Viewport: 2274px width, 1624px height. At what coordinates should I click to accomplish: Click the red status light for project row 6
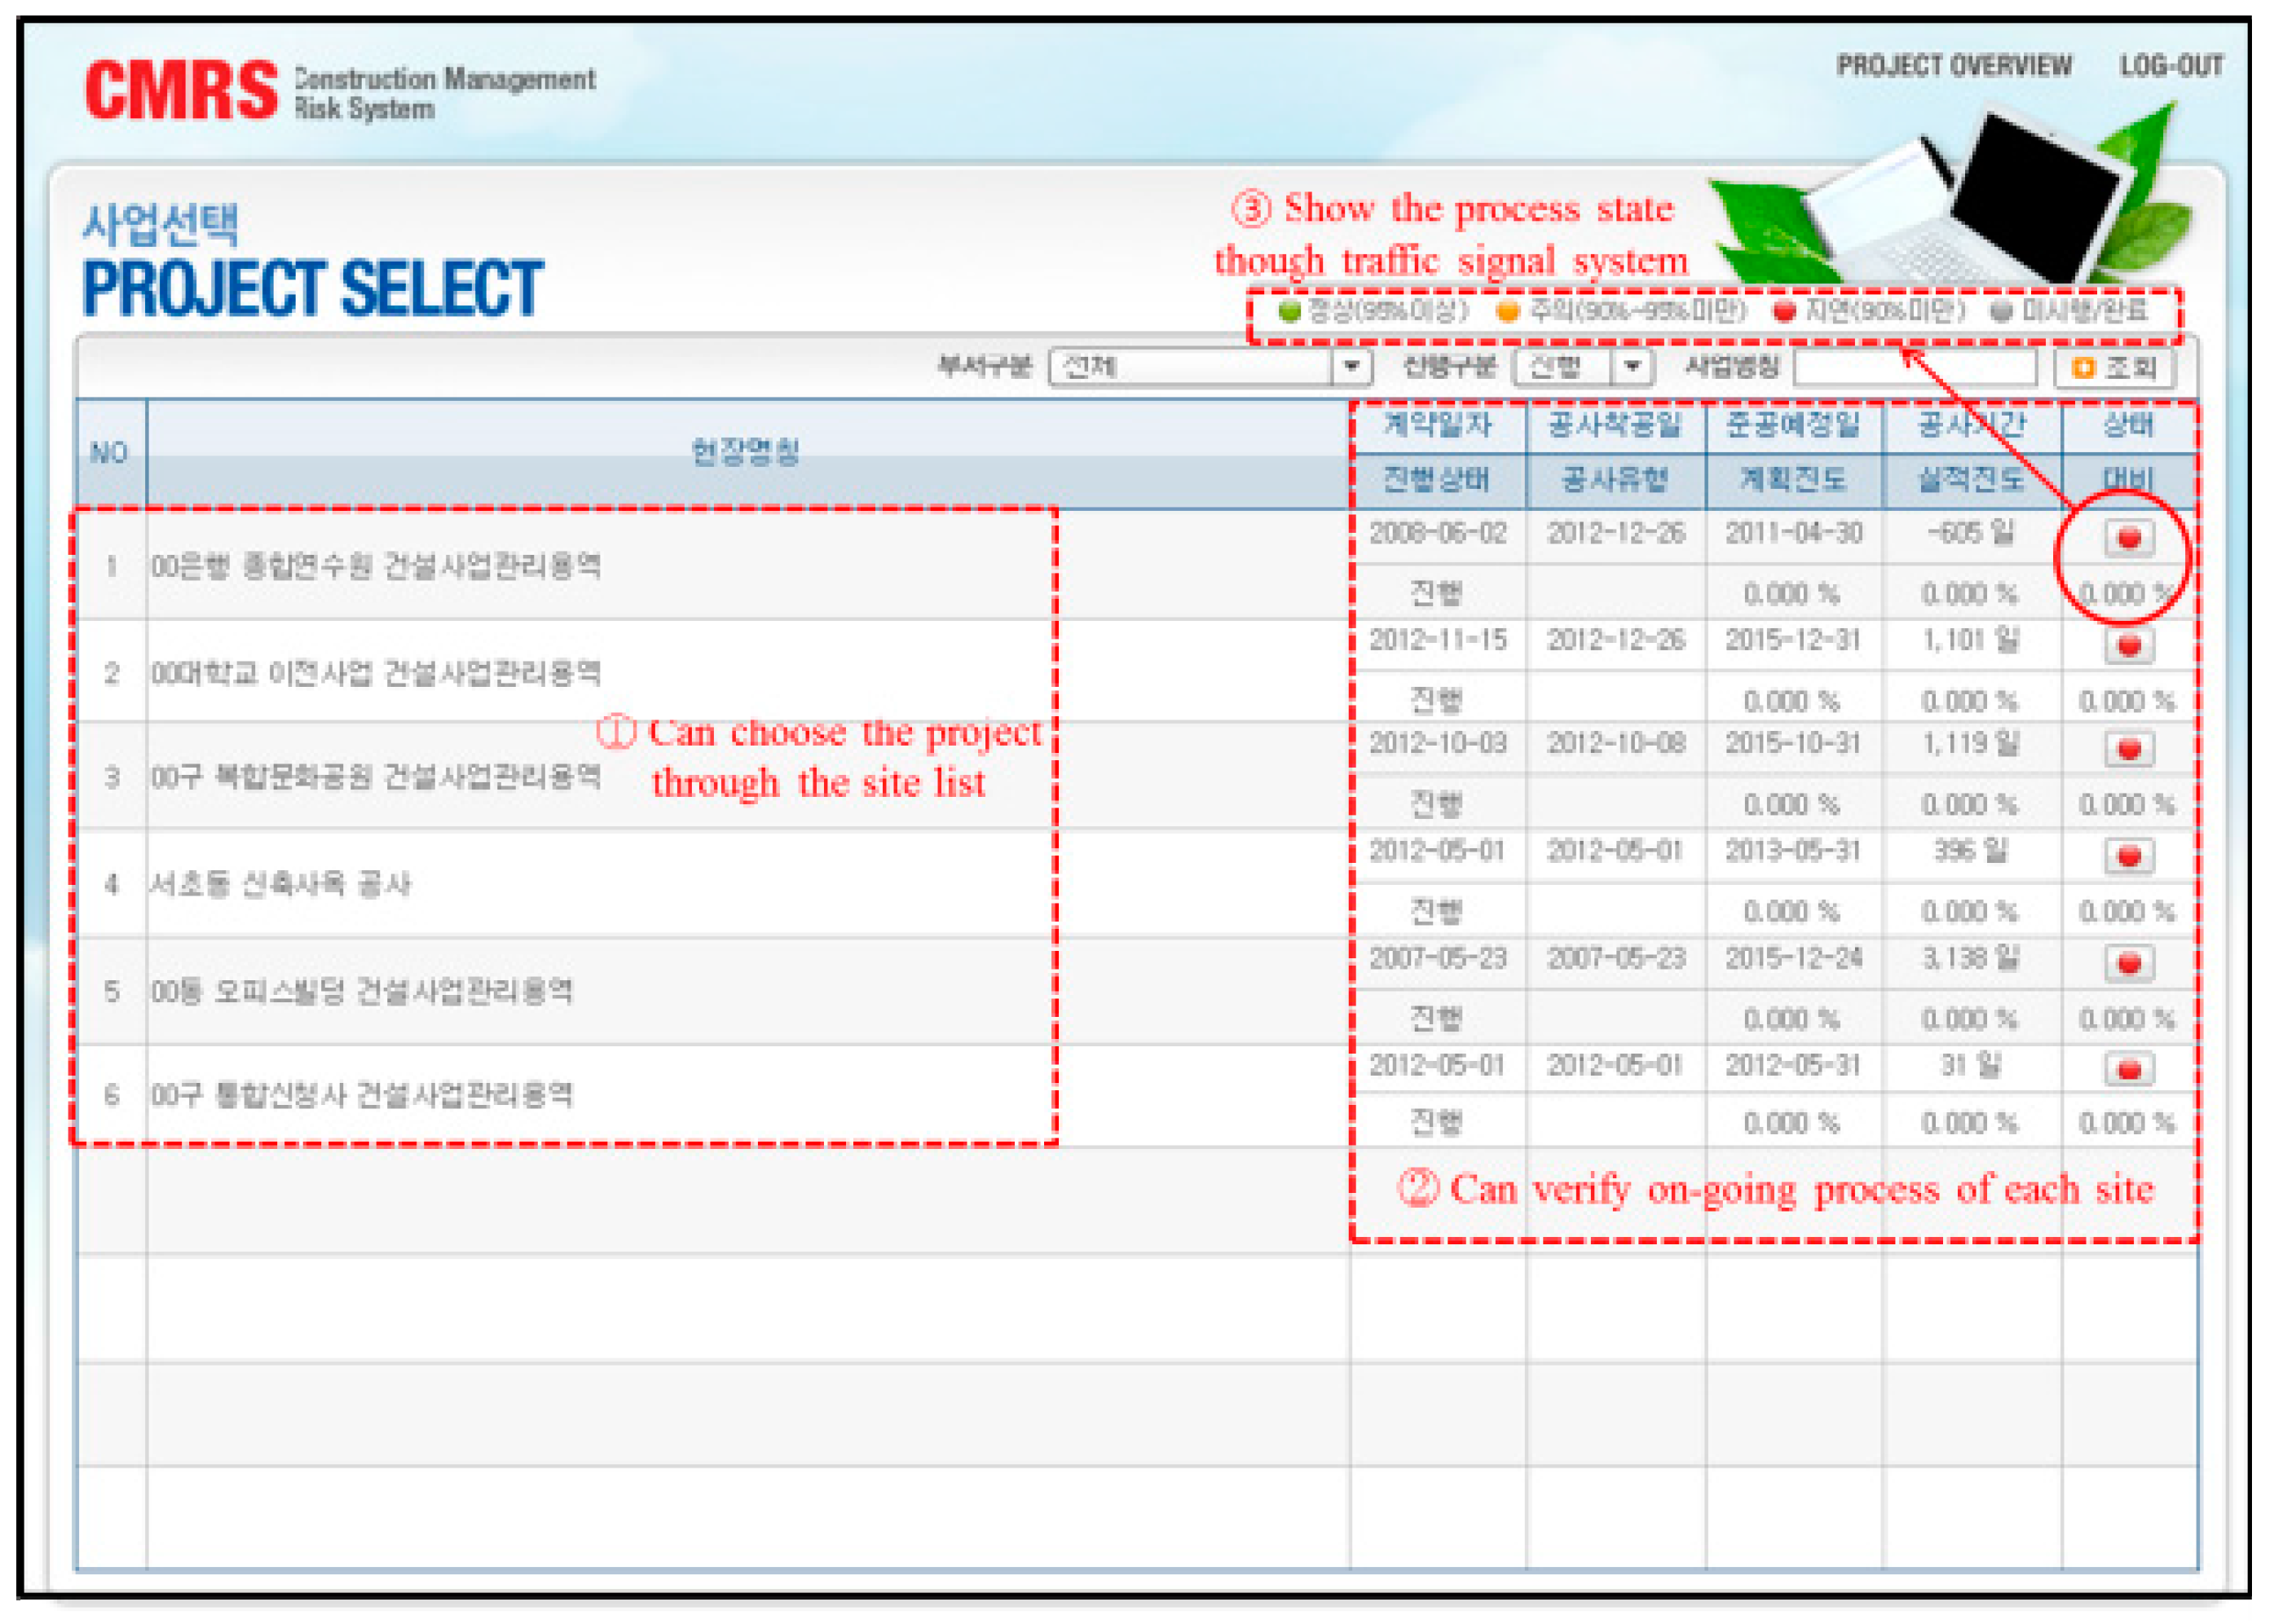click(2128, 1069)
